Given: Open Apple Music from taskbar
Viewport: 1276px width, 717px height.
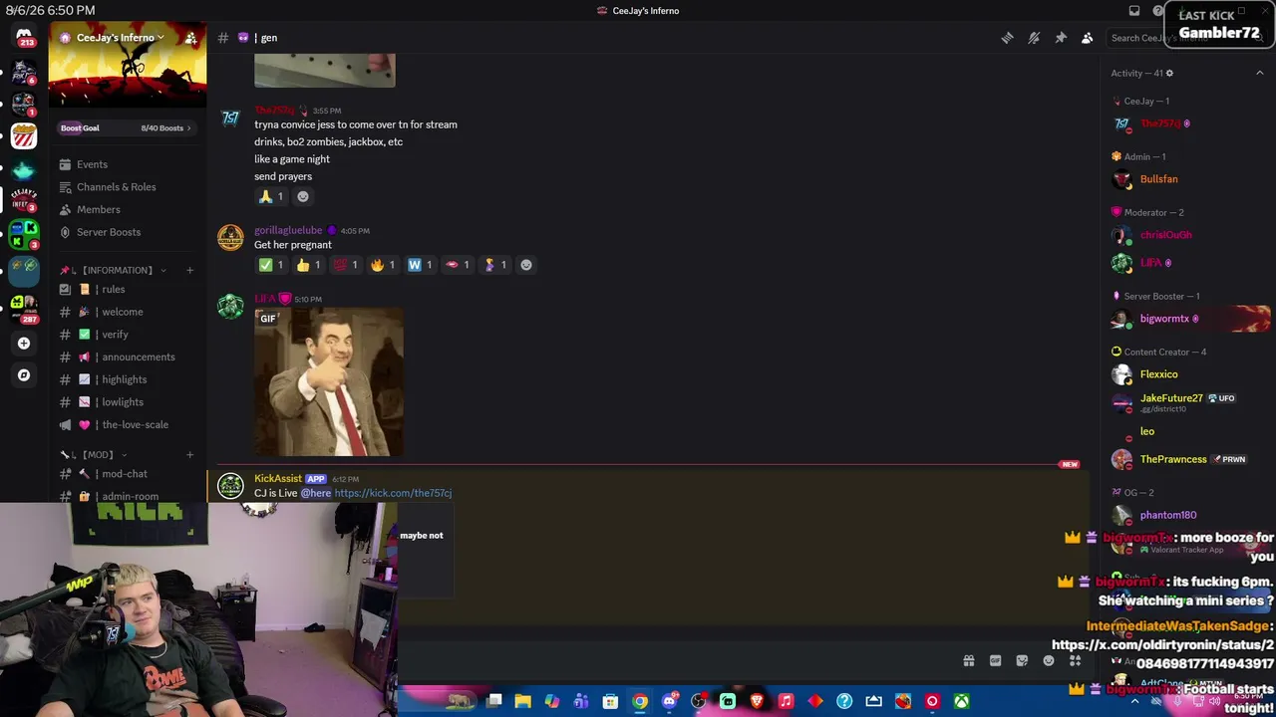Looking at the screenshot, I should pos(786,702).
